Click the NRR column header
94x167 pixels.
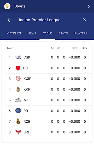pos(74,48)
